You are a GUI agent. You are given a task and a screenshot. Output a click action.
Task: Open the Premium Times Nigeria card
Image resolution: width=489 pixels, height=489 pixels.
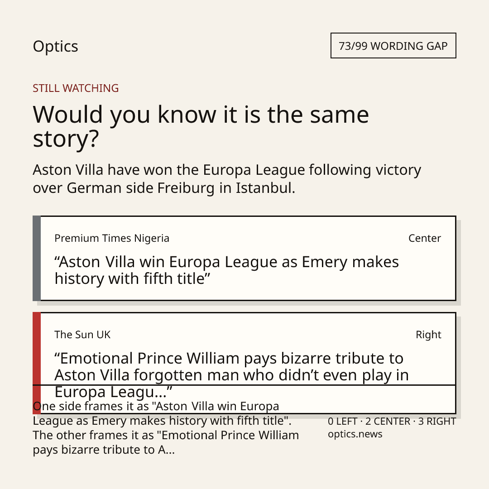point(244,258)
